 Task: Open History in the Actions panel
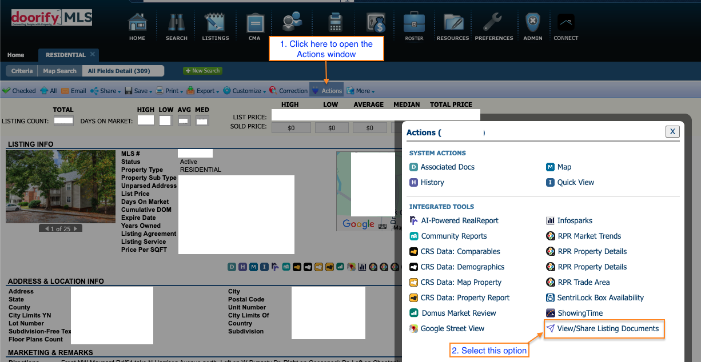pos(427,182)
